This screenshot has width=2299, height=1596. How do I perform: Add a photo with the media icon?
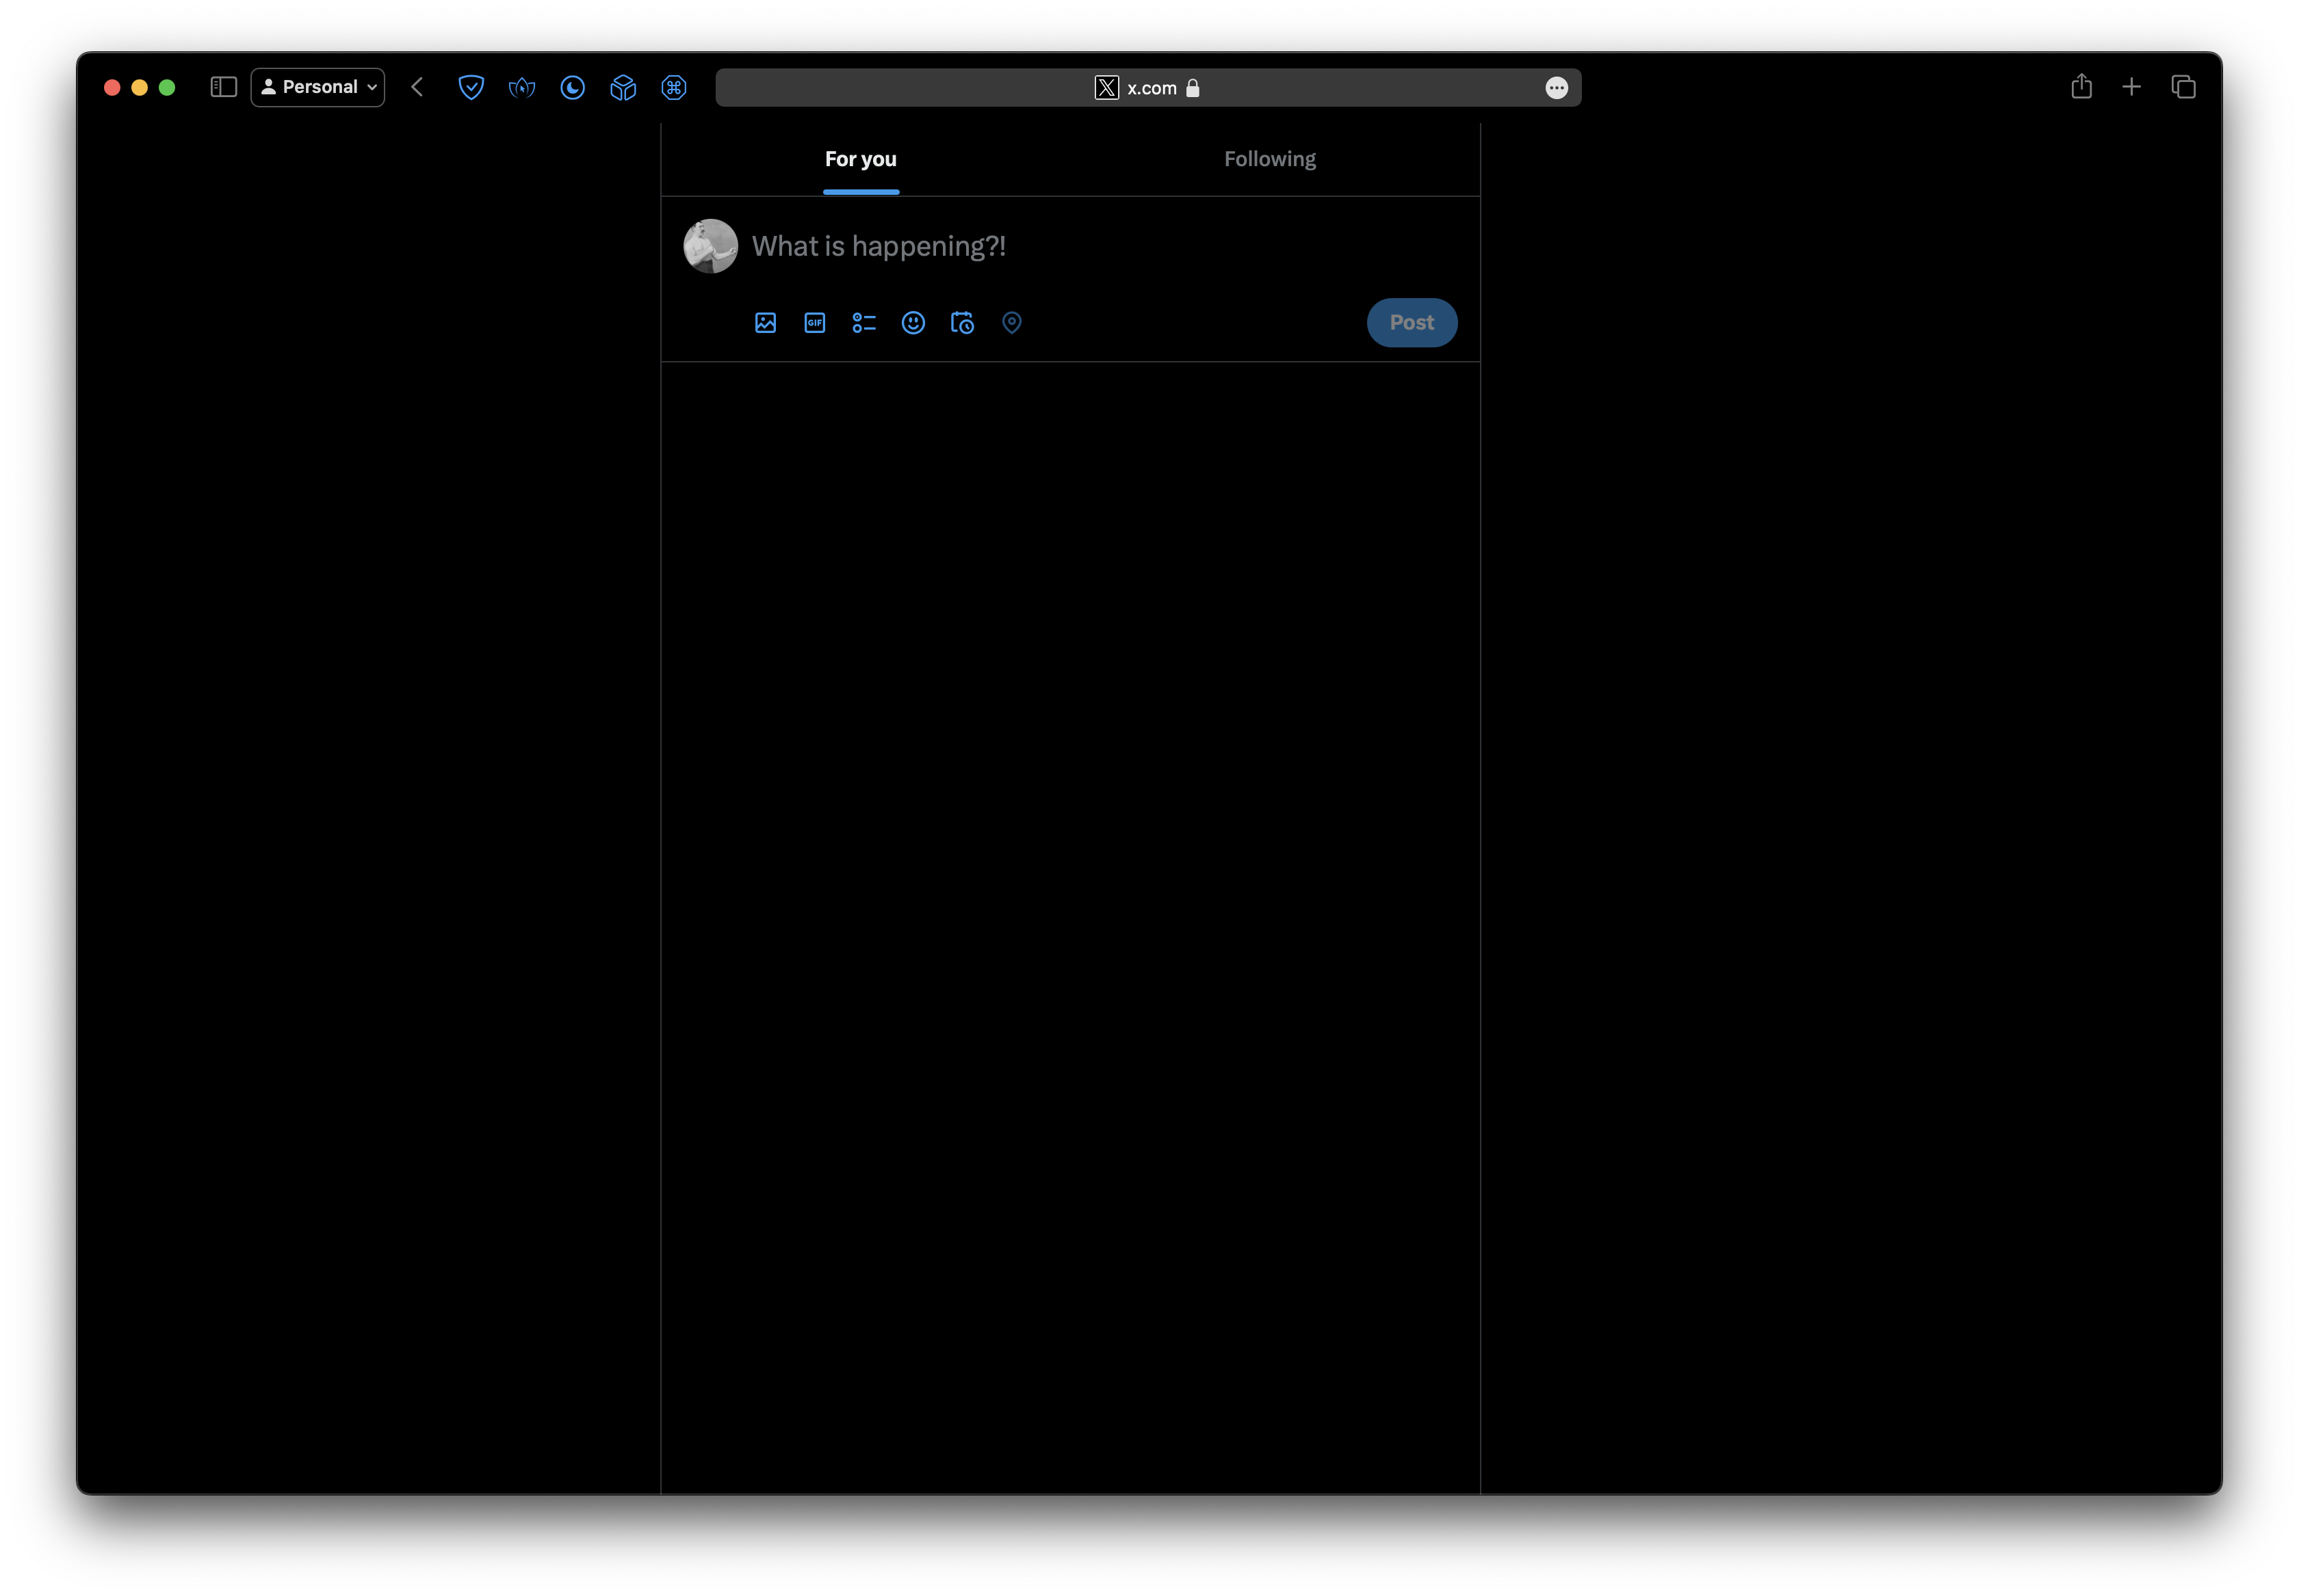[766, 322]
